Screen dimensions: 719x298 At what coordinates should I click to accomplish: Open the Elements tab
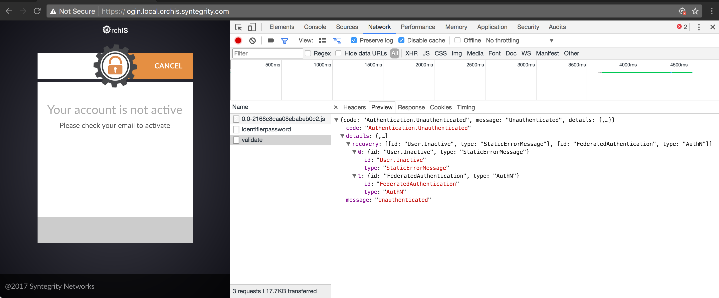tap(282, 27)
